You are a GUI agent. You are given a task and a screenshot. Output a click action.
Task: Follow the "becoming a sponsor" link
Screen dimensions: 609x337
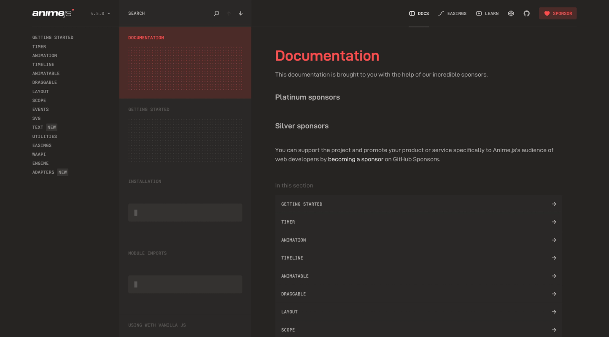[356, 159]
